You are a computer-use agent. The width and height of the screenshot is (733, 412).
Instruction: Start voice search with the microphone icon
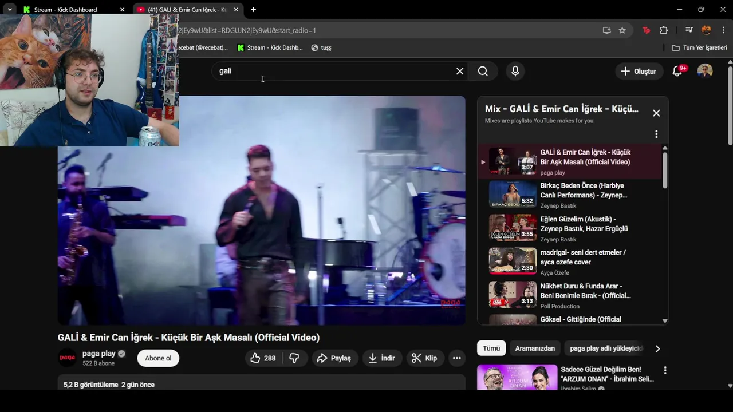515,71
